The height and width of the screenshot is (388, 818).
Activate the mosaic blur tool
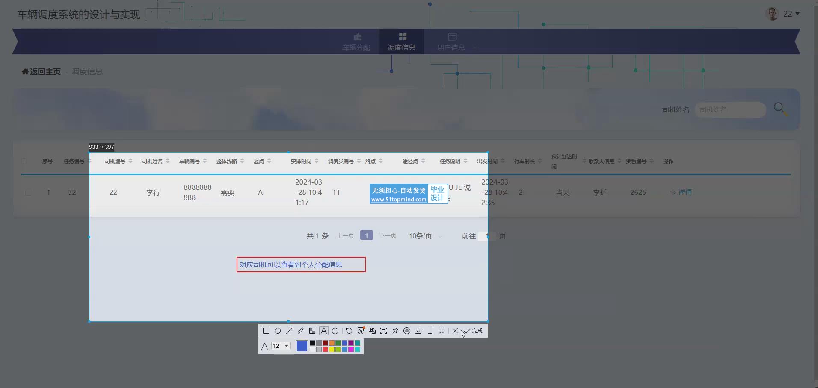(x=312, y=331)
